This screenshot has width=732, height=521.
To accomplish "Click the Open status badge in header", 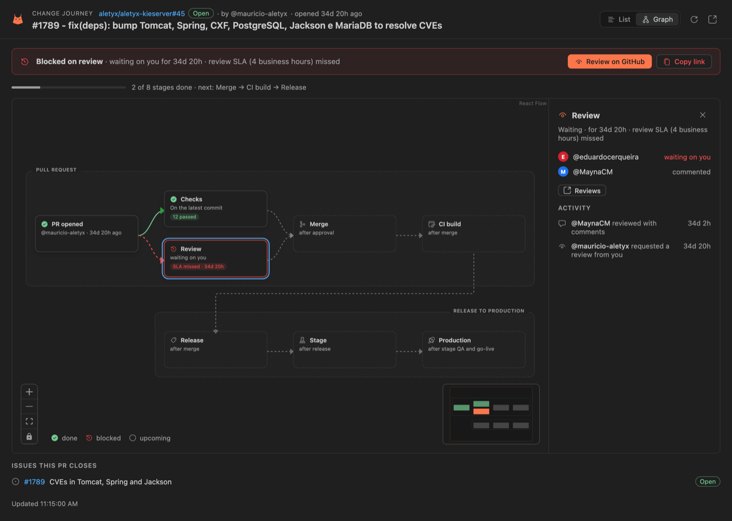I will 201,14.
